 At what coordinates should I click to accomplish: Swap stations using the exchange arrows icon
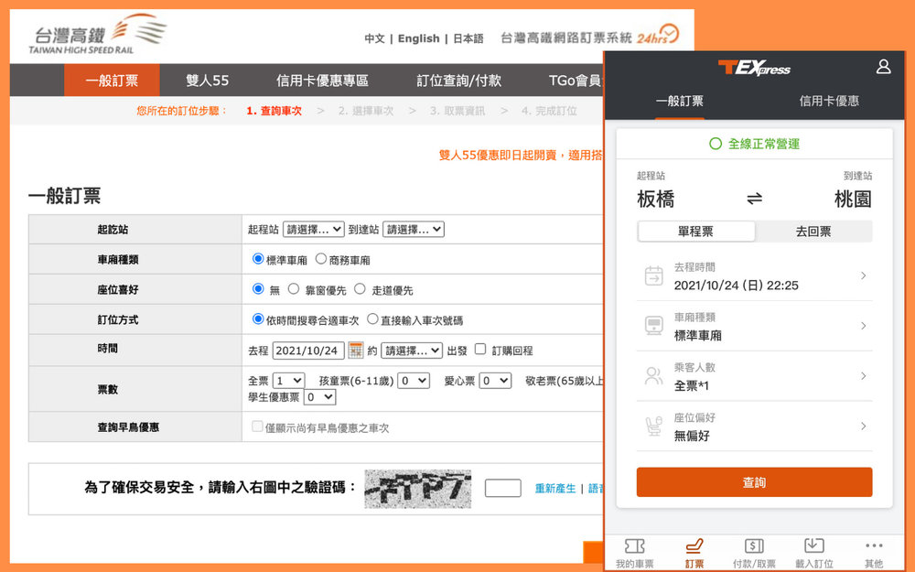[x=754, y=199]
